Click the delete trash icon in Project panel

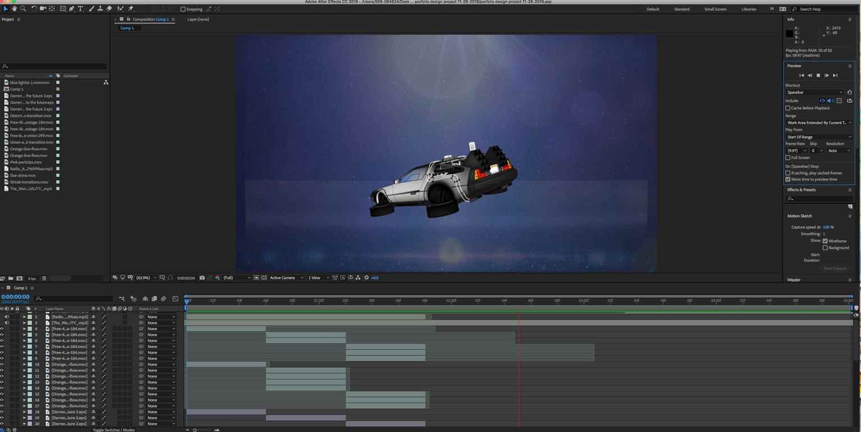point(44,278)
